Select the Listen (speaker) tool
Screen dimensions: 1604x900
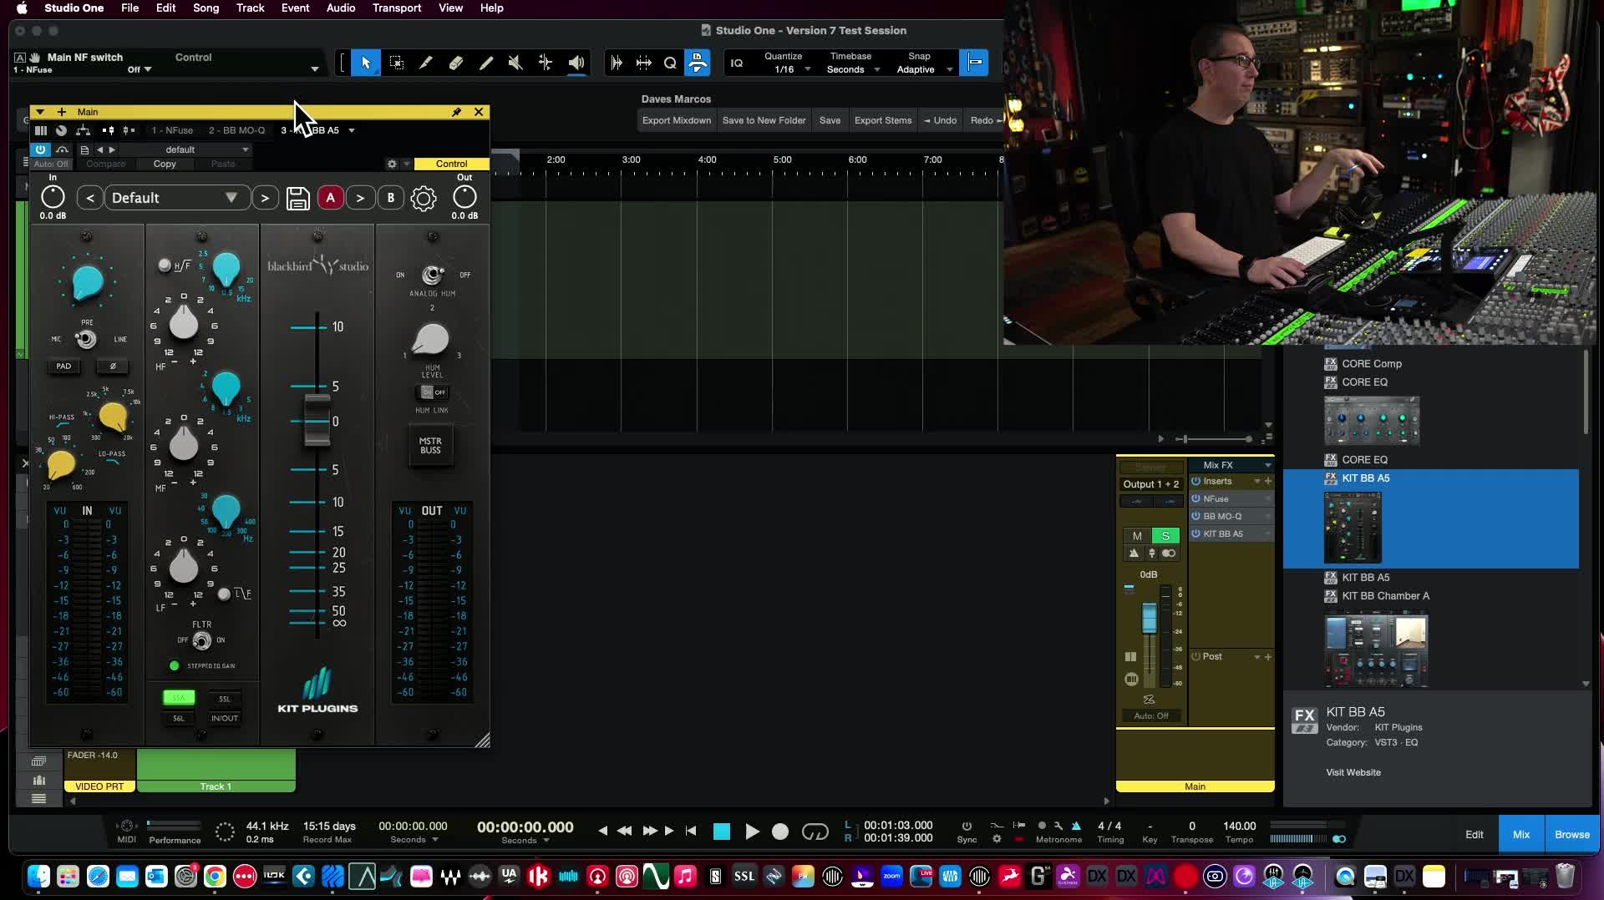pyautogui.click(x=576, y=63)
